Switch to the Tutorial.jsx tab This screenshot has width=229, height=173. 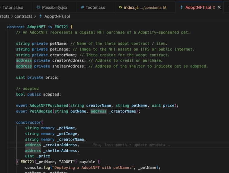pyautogui.click(x=13, y=8)
